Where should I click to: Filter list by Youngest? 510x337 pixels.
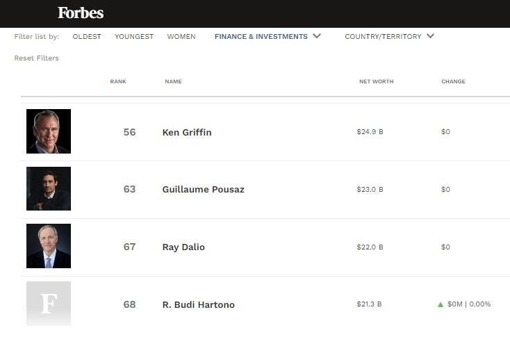(134, 36)
